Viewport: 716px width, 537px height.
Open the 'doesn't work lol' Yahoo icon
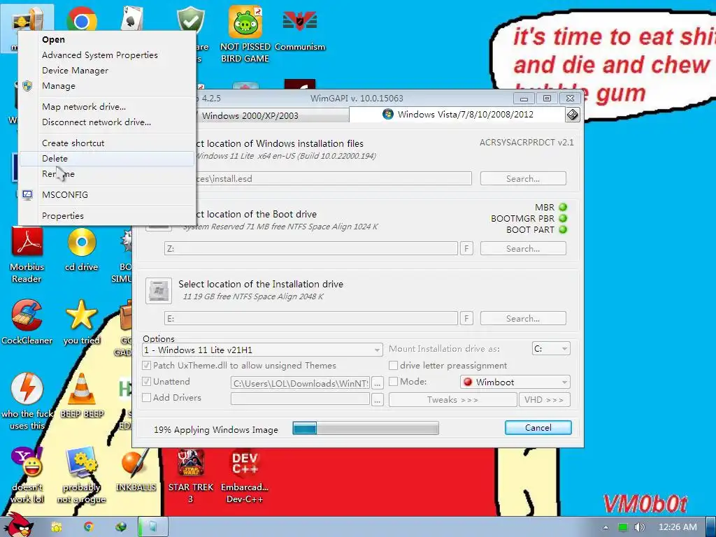pyautogui.click(x=27, y=462)
